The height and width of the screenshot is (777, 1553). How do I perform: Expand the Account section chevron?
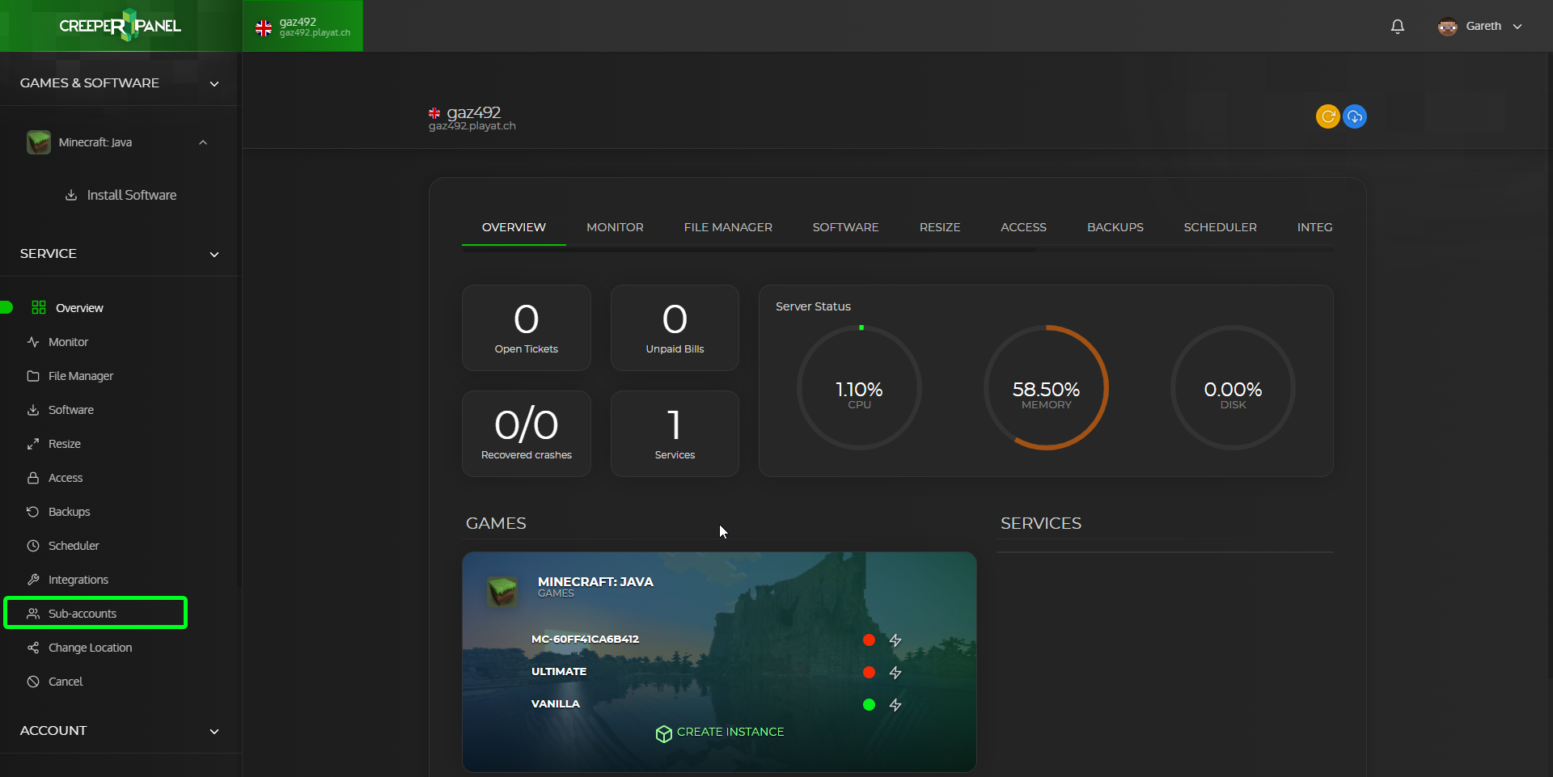pyautogui.click(x=214, y=731)
